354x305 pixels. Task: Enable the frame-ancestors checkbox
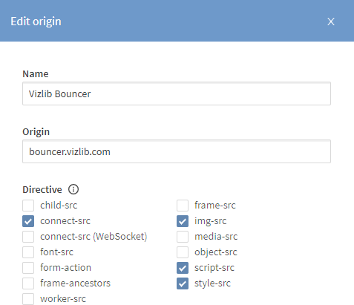[x=28, y=283]
